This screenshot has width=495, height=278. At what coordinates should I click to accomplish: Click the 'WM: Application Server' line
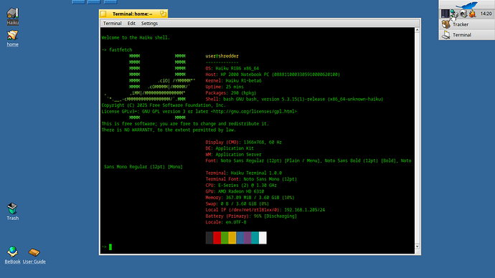[x=233, y=155]
